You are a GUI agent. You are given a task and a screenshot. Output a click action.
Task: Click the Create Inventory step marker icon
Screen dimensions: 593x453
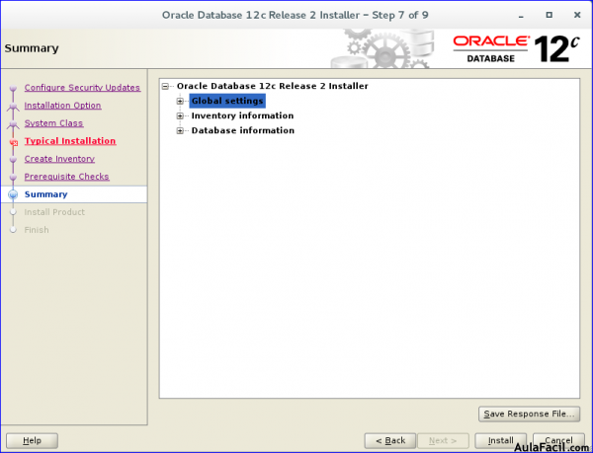pos(13,159)
